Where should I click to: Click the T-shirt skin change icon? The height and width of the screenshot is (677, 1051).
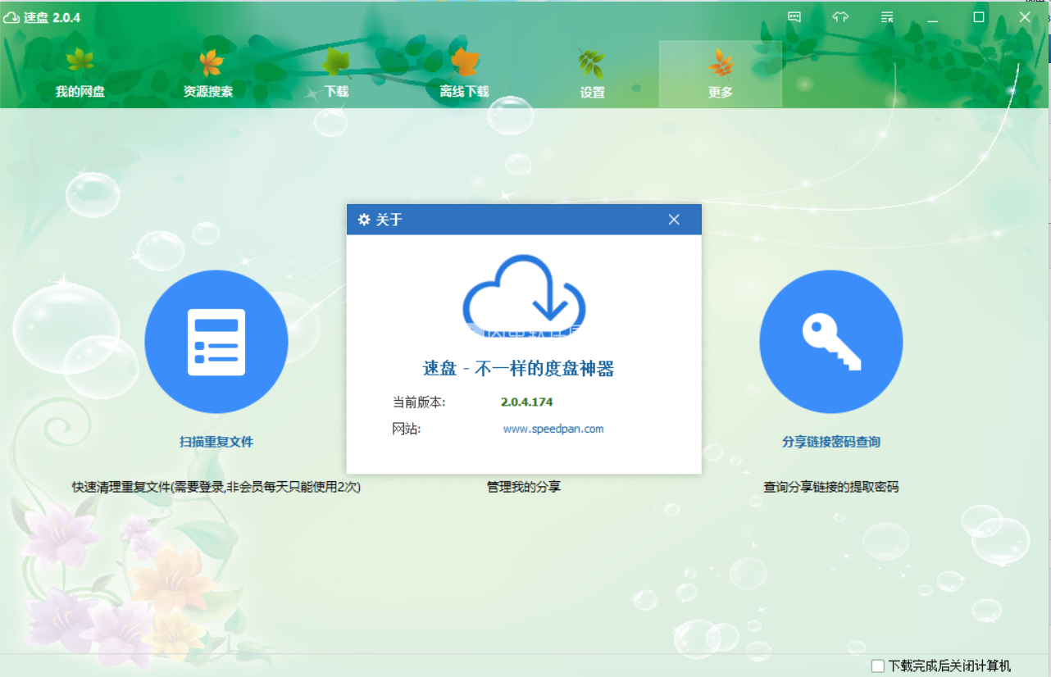coord(840,16)
